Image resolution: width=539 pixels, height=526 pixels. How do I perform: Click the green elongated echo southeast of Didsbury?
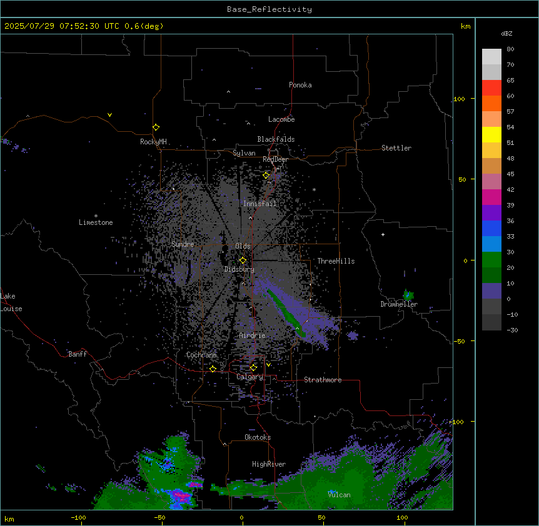[x=285, y=313]
